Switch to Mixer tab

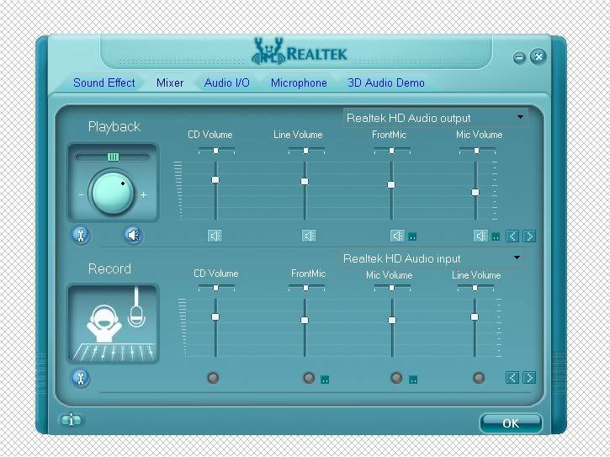coord(170,82)
